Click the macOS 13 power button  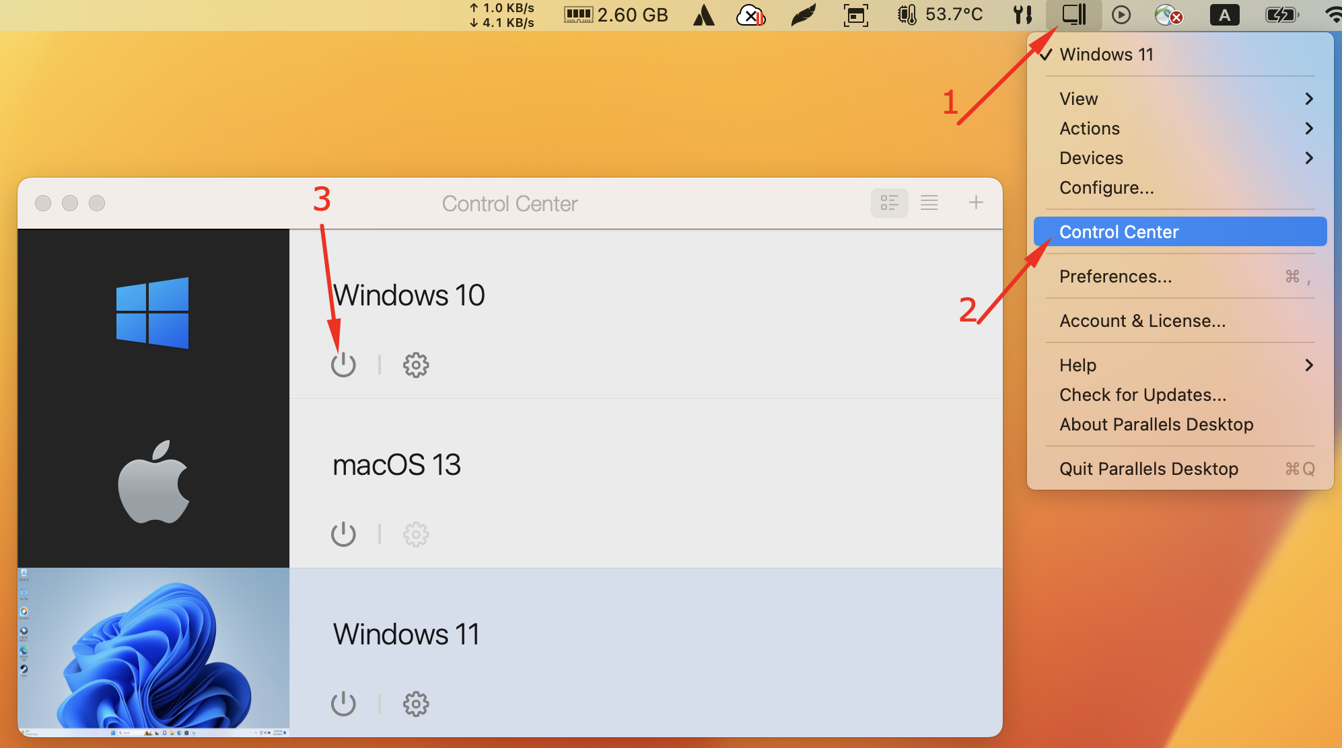click(343, 534)
